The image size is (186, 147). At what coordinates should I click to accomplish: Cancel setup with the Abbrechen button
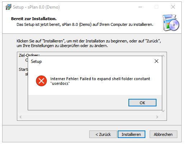point(163,134)
